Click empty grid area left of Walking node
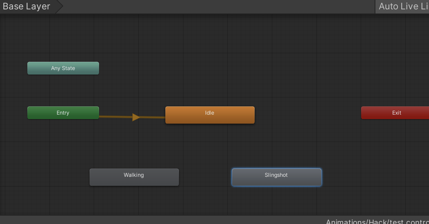Image resolution: width=429 pixels, height=224 pixels. pyautogui.click(x=45, y=177)
